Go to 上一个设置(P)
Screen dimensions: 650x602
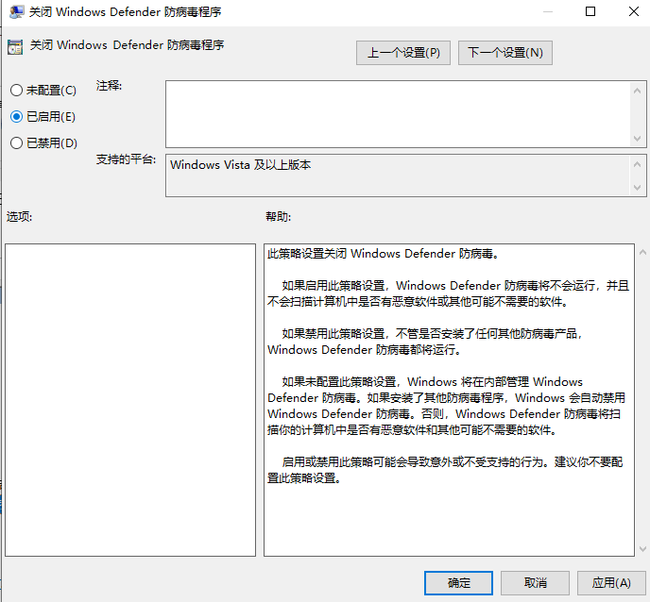(403, 53)
